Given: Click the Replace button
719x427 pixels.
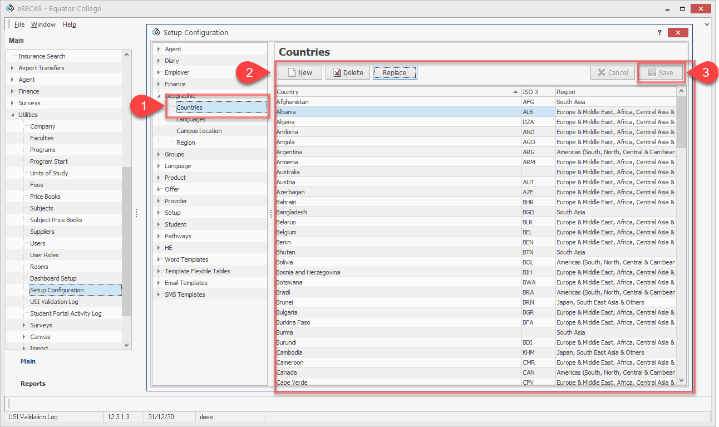Looking at the screenshot, I should [395, 72].
